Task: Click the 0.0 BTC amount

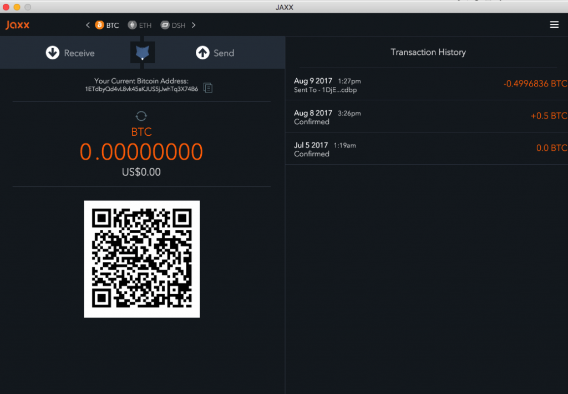Action: click(x=552, y=148)
